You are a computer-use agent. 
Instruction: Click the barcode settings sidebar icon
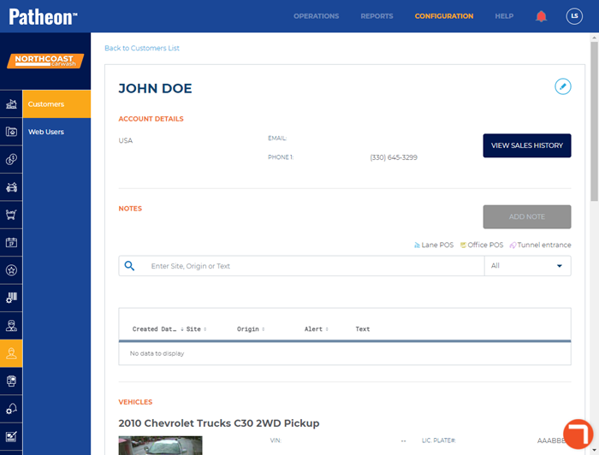11,298
